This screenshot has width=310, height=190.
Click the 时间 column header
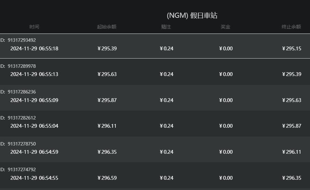pyautogui.click(x=34, y=27)
